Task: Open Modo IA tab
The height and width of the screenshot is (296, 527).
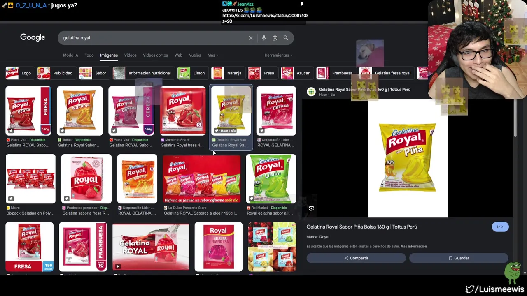Action: point(70,55)
